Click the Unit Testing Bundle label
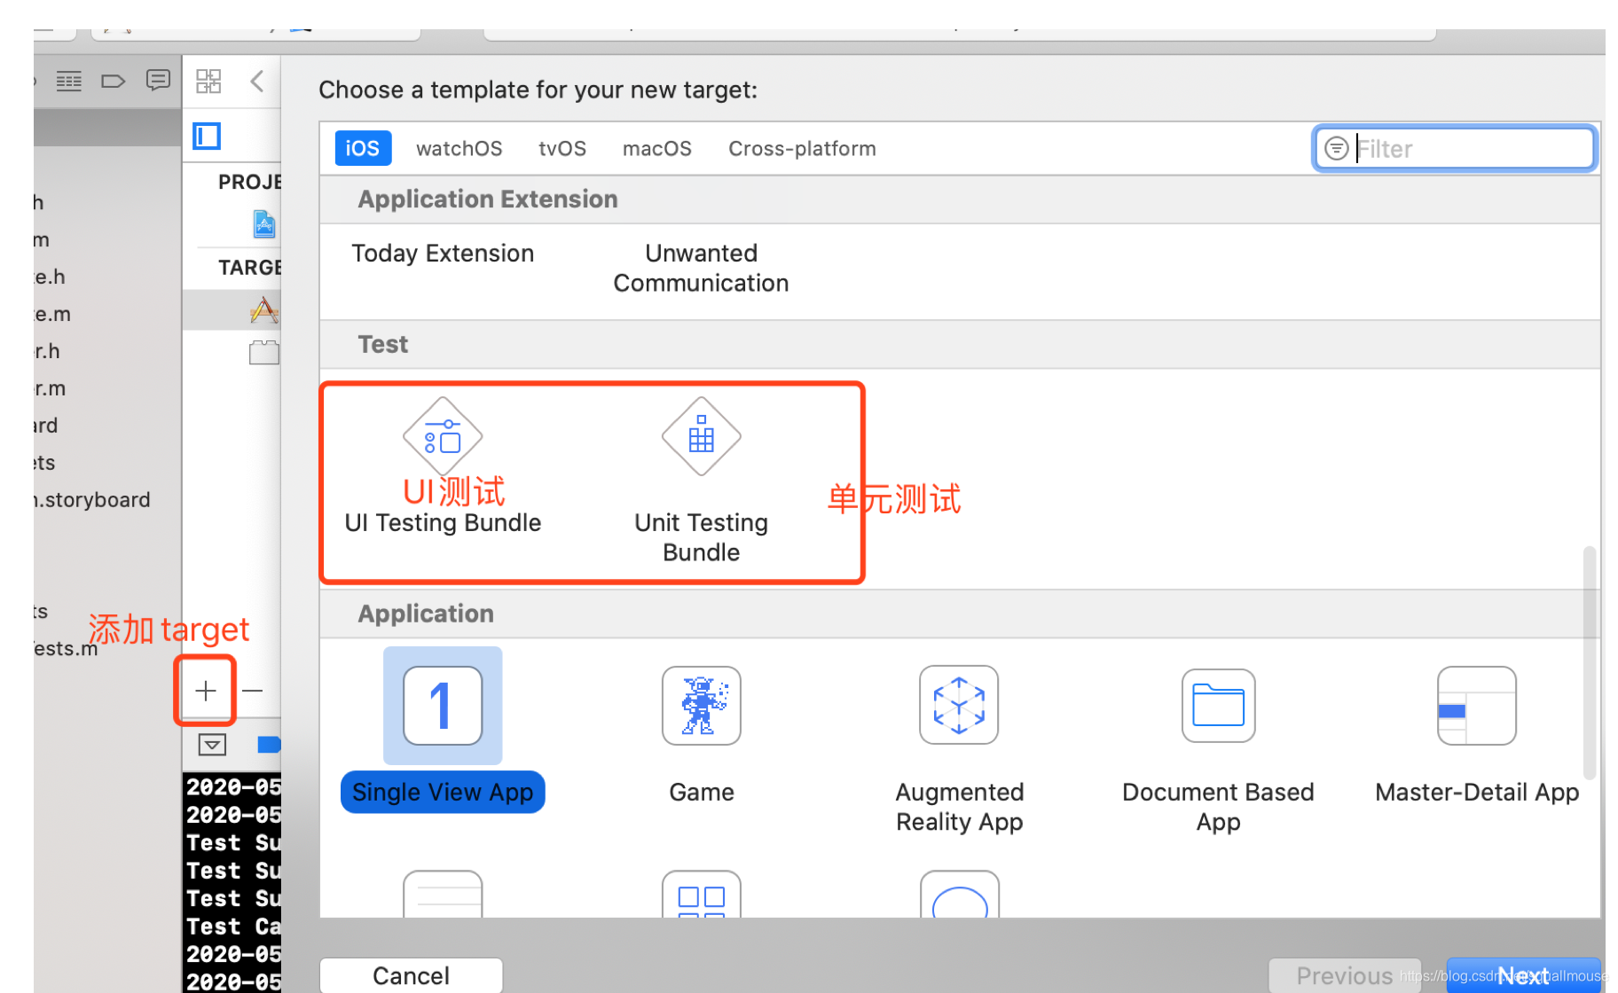The height and width of the screenshot is (993, 1618). (x=701, y=537)
